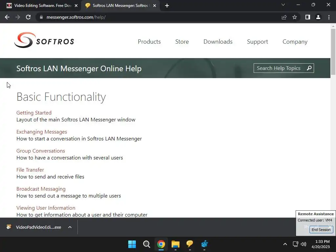Open the Downloads menu item
This screenshot has width=336, height=252.
(x=218, y=42)
